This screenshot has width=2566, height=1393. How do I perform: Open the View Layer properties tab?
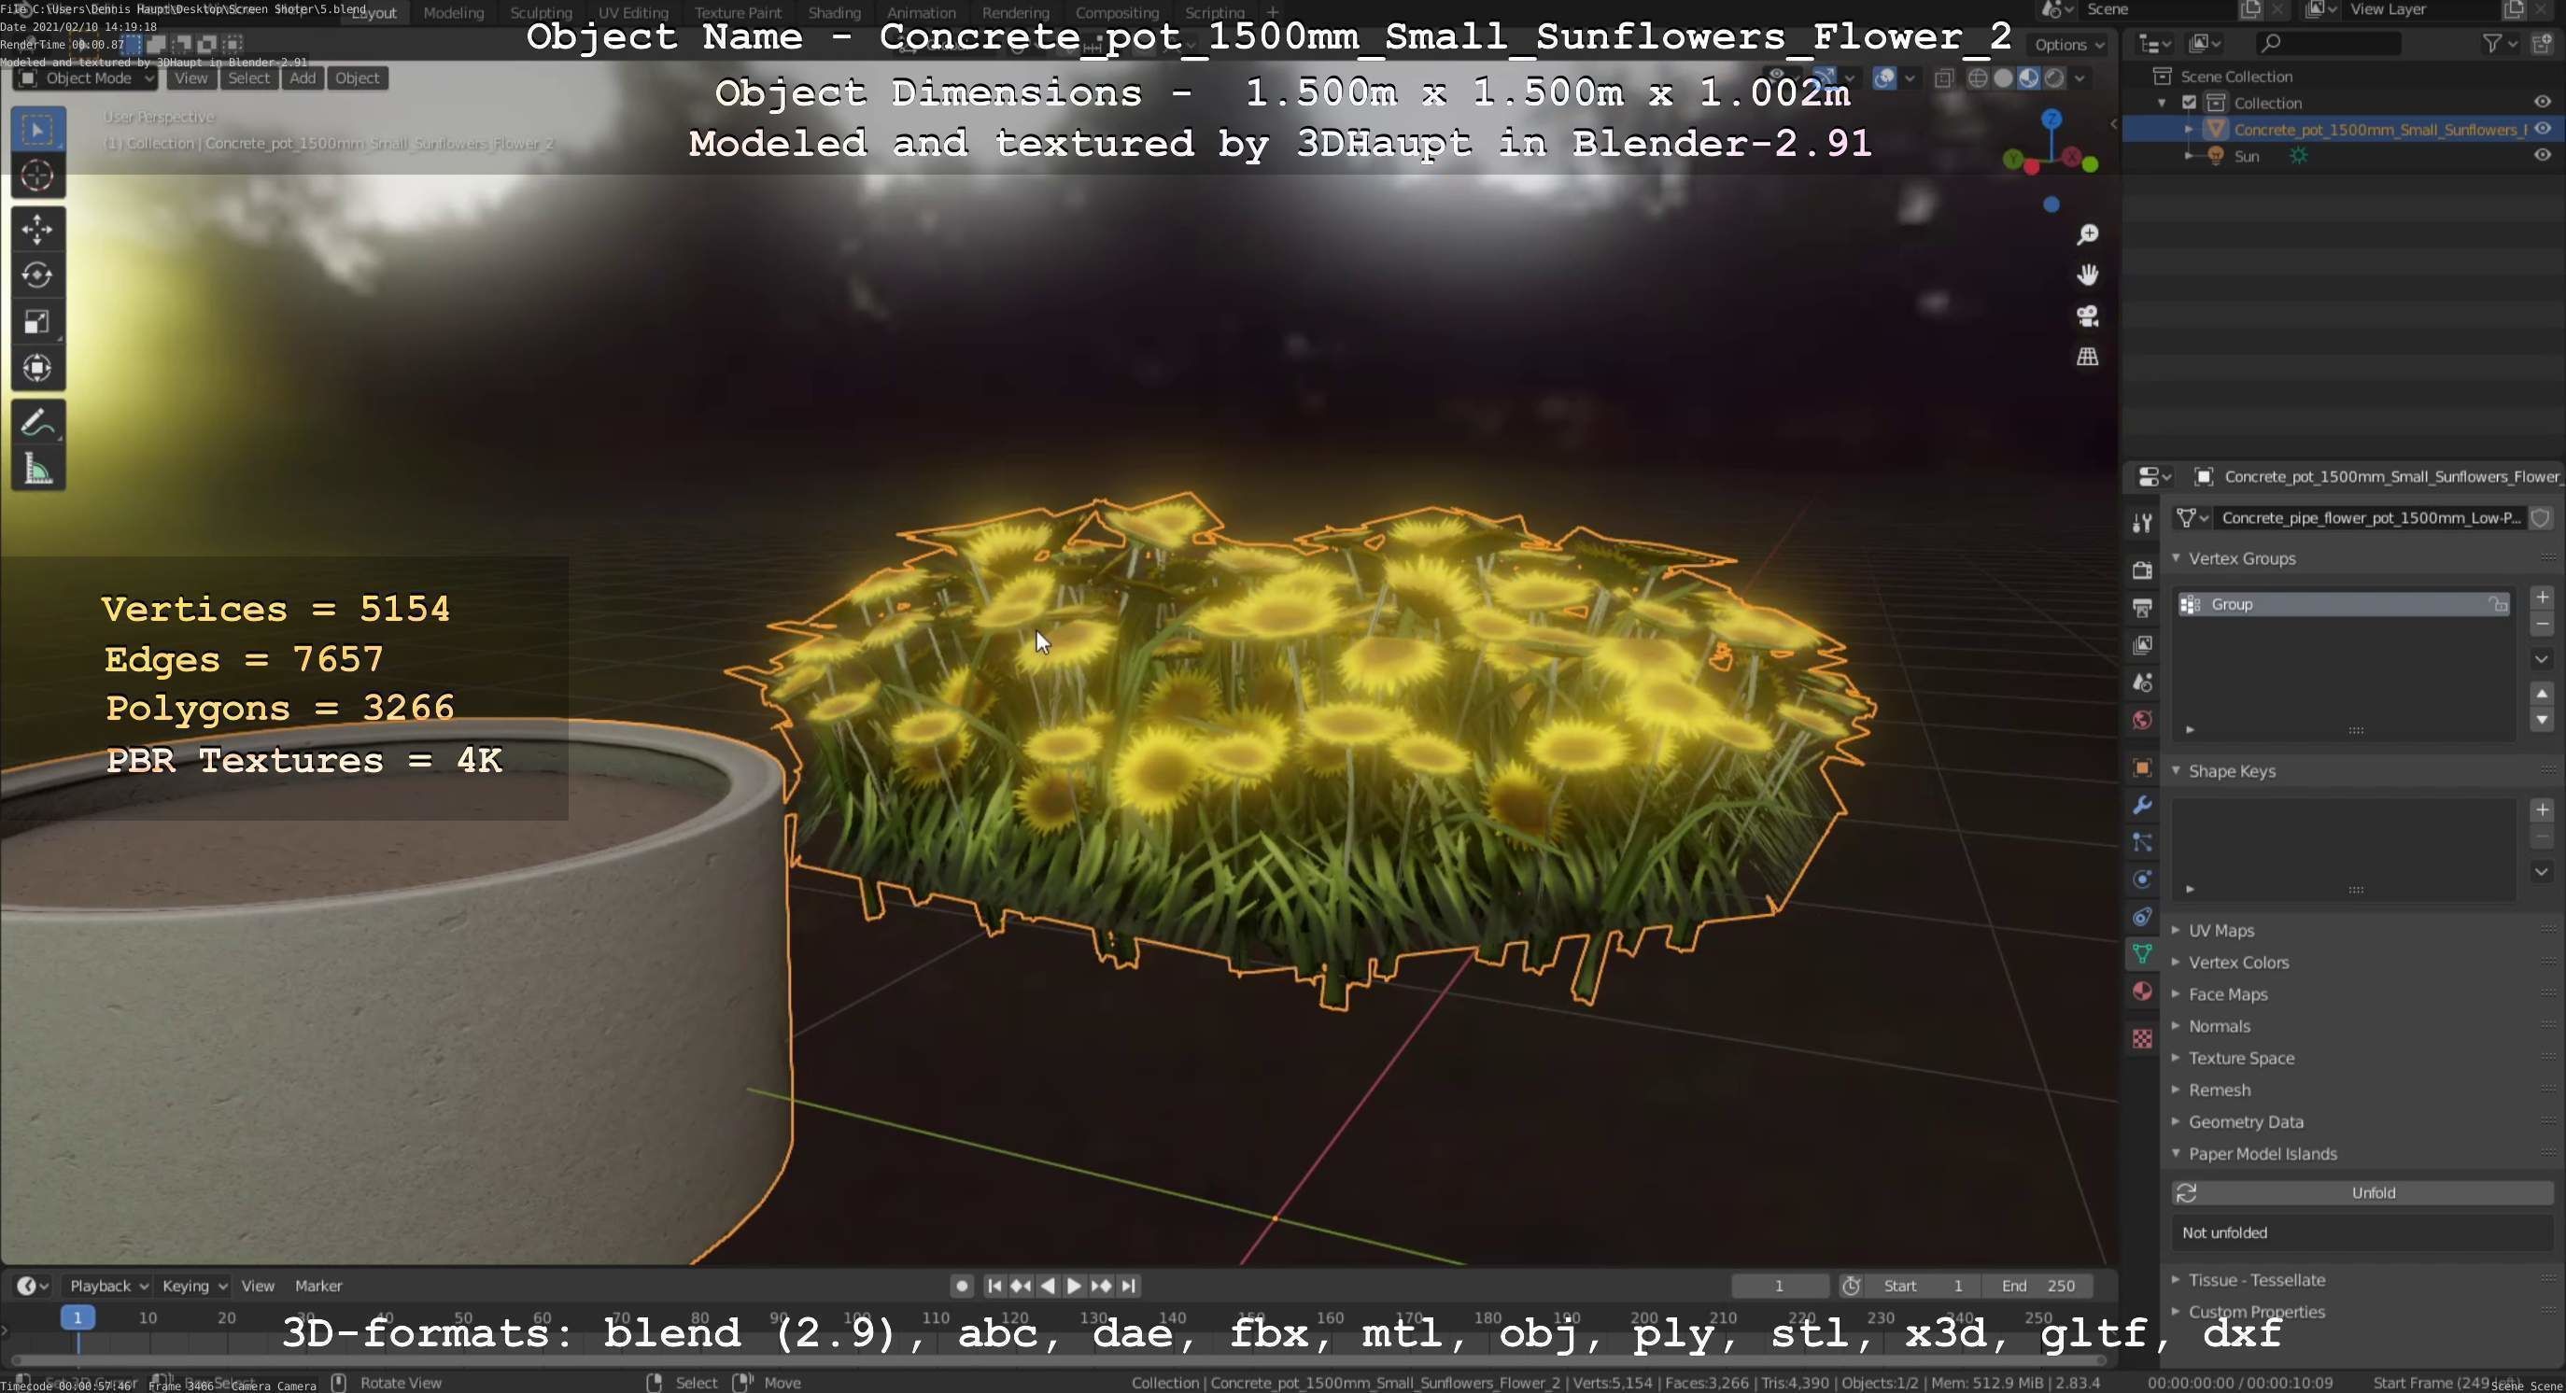tap(2143, 645)
